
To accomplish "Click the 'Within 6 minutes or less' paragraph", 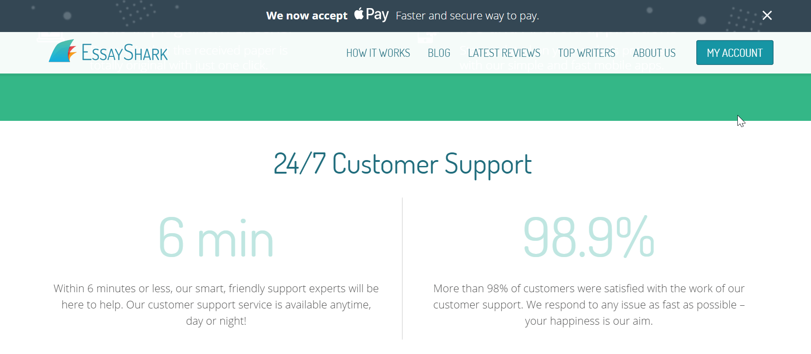I will pyautogui.click(x=216, y=304).
